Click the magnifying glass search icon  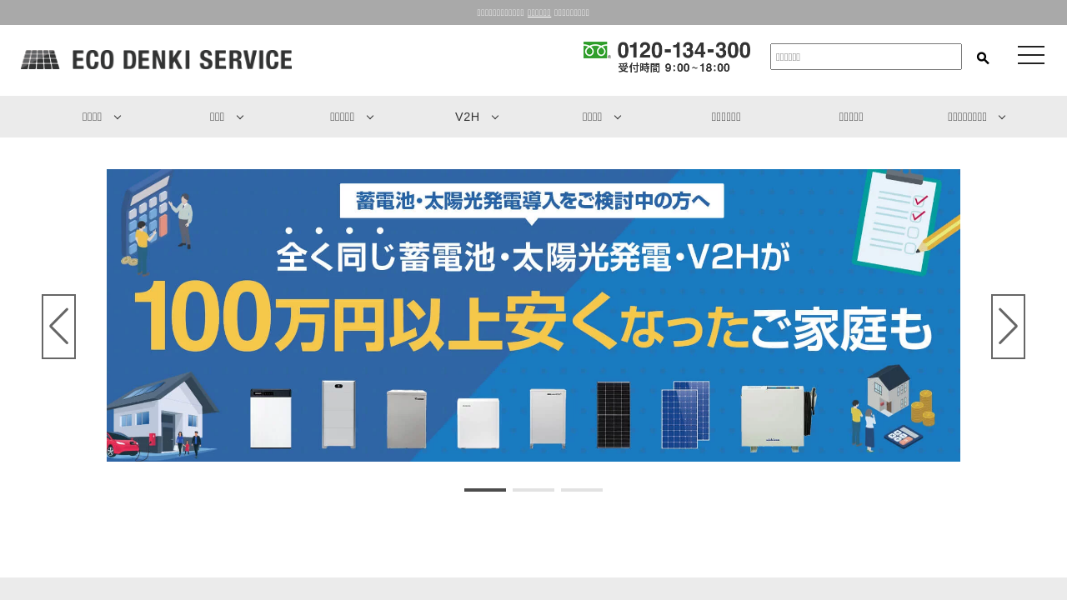983,57
